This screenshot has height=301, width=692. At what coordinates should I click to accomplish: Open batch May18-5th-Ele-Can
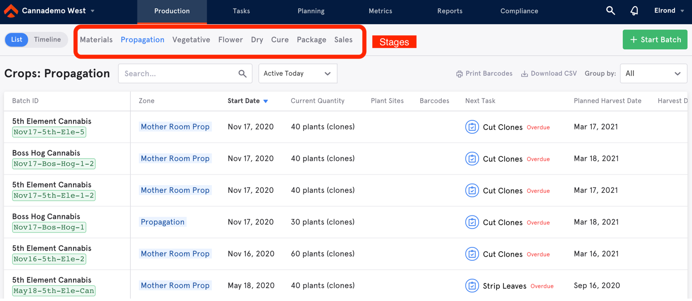click(54, 291)
